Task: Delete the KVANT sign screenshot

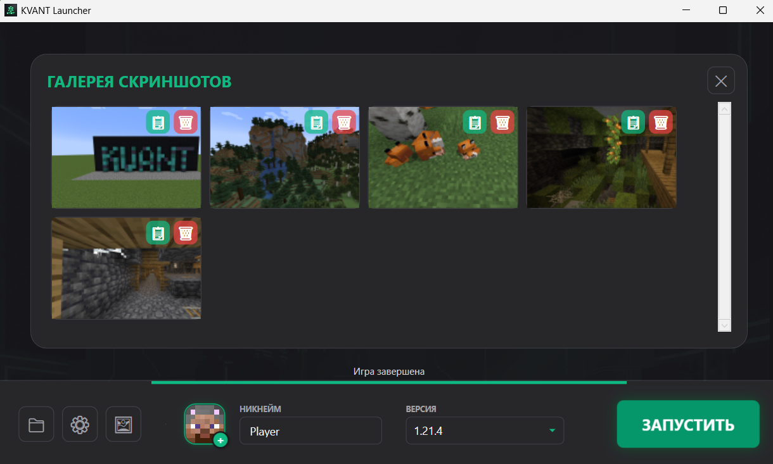Action: coord(186,122)
